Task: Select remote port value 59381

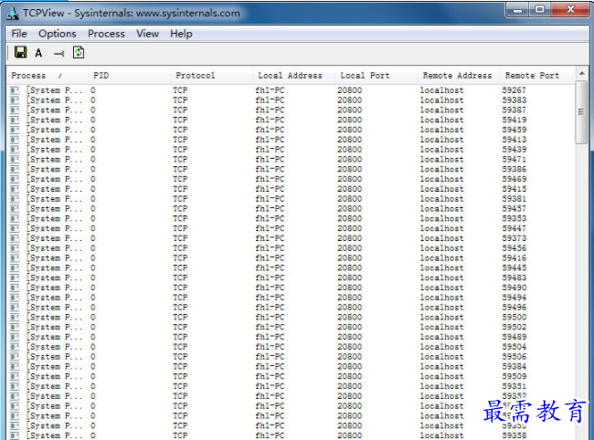Action: (x=514, y=199)
